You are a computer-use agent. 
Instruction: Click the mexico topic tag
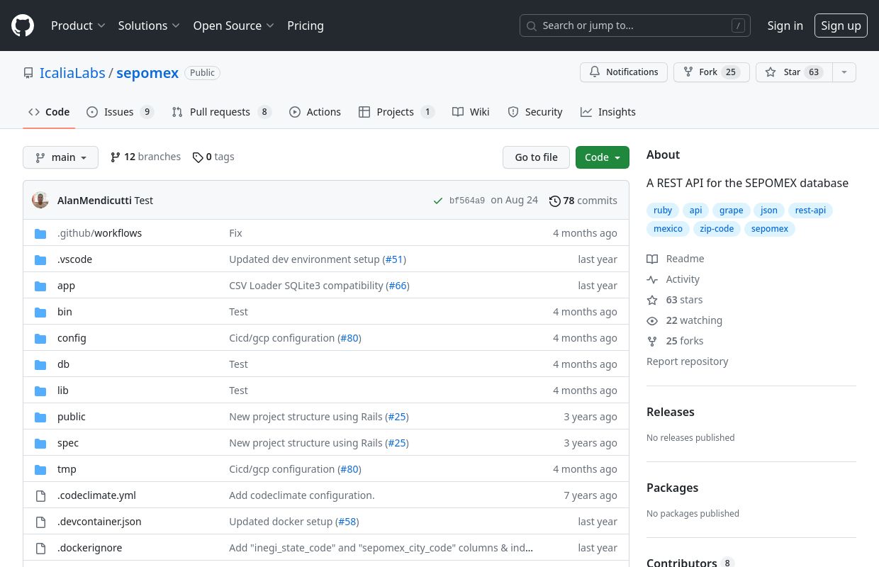[668, 229]
